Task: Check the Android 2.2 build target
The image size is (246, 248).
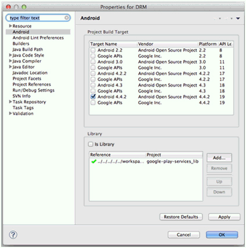Action: click(93, 50)
